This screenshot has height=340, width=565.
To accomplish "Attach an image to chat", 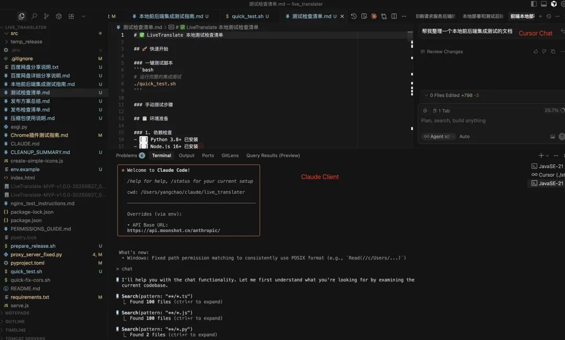I will (552, 136).
